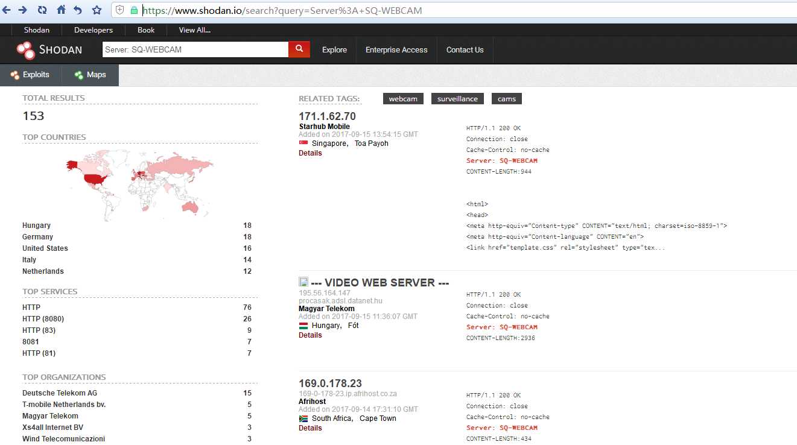Click Toa Payoh city link
797x445 pixels.
(x=372, y=144)
